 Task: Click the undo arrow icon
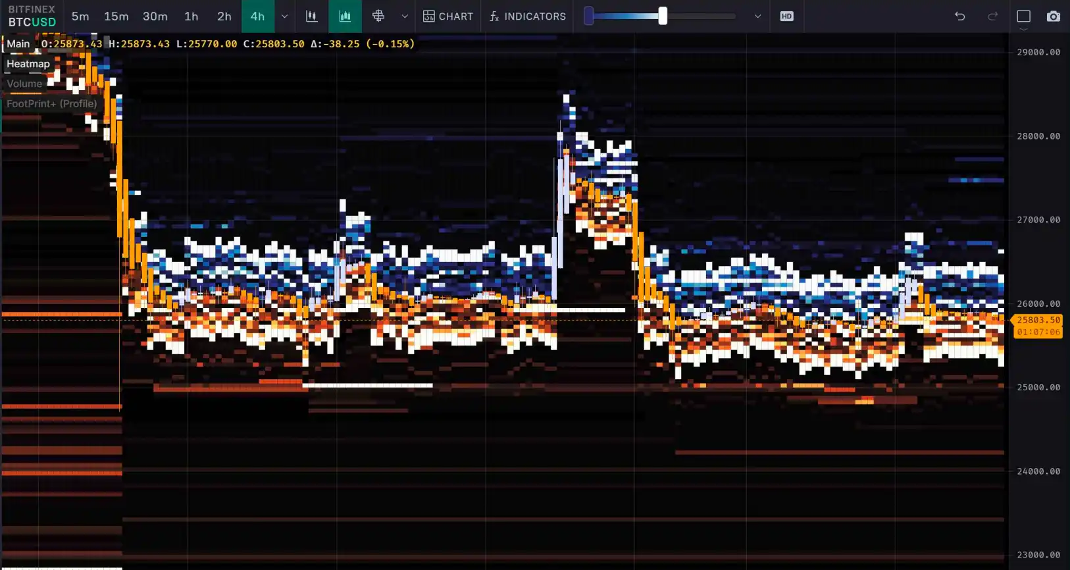coord(960,16)
